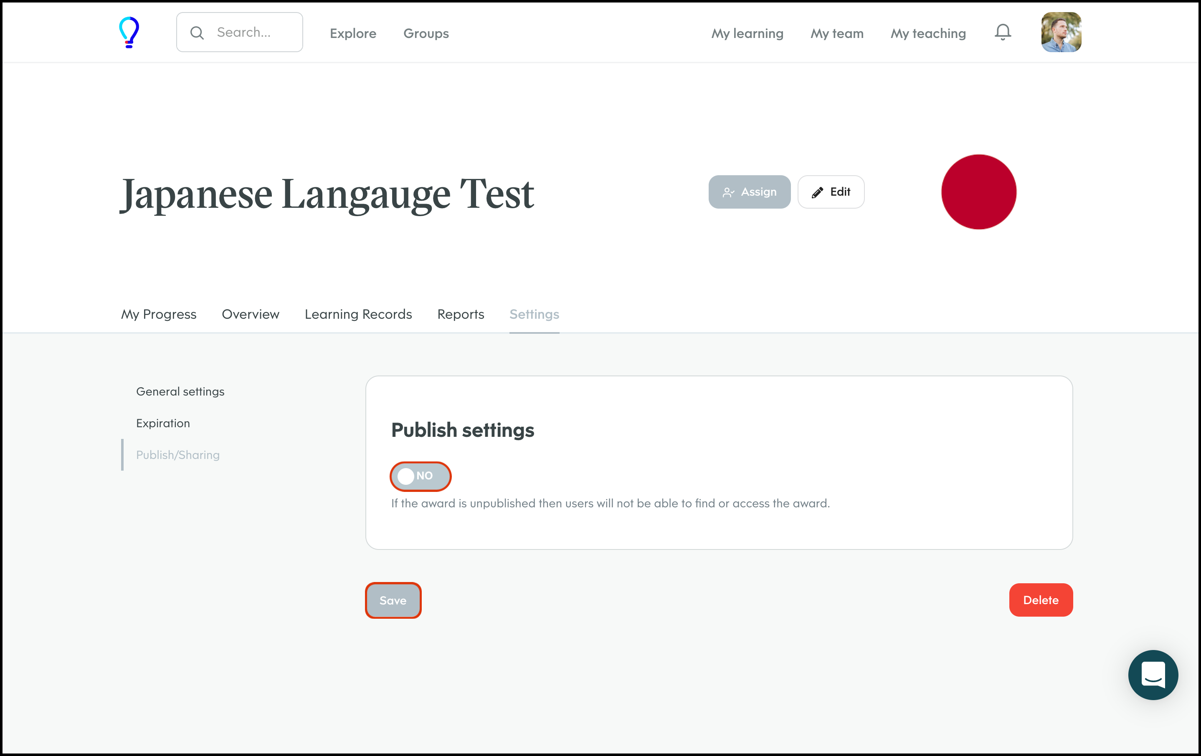Click the search magnifier icon
The width and height of the screenshot is (1201, 756).
197,33
